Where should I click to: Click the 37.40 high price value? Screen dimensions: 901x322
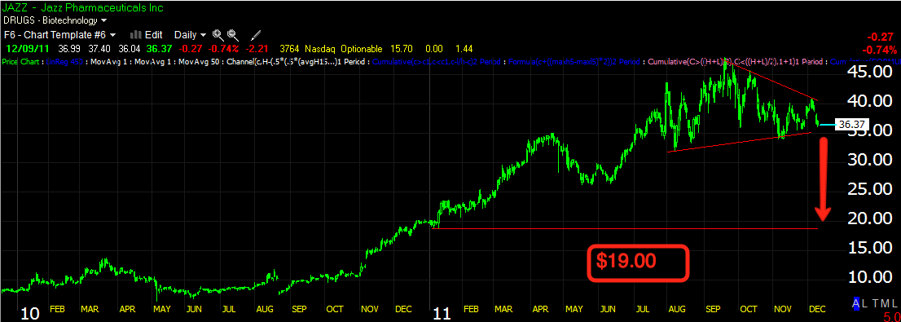point(100,48)
